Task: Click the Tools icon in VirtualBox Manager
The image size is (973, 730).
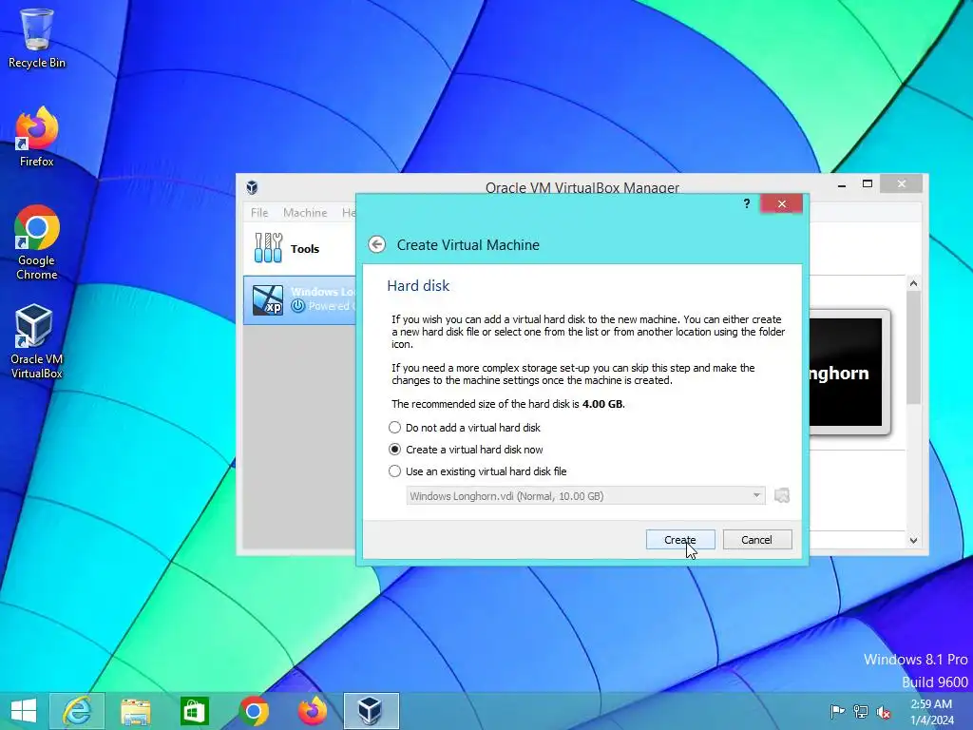Action: [268, 248]
